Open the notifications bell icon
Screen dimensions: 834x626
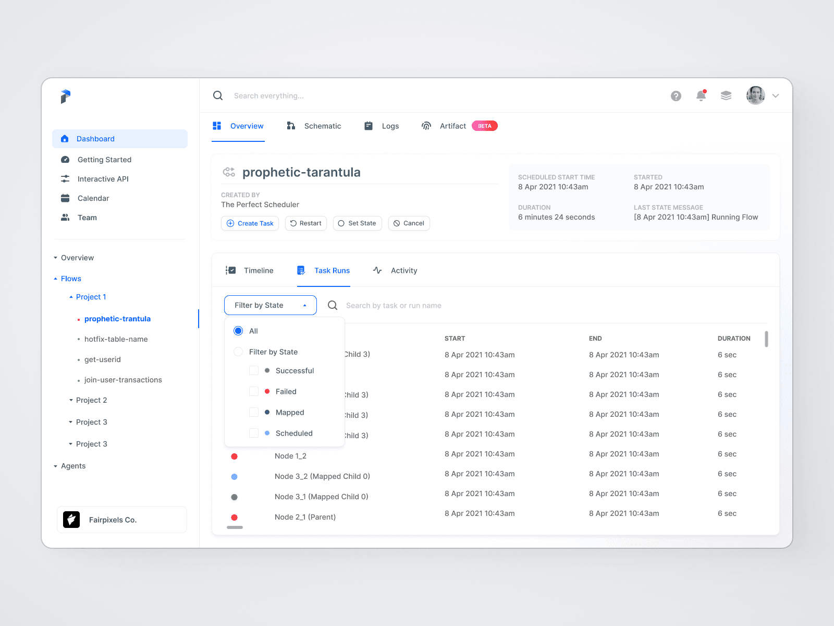[701, 95]
